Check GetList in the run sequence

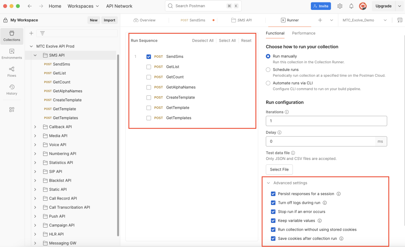coord(149,67)
